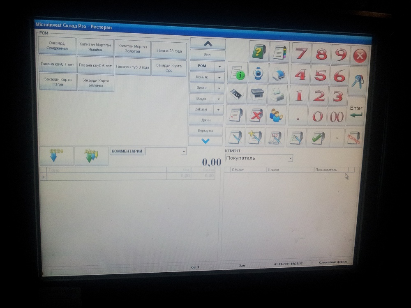Click the RESERVED stamp notepad icon
The image size is (411, 308).
tap(353, 138)
